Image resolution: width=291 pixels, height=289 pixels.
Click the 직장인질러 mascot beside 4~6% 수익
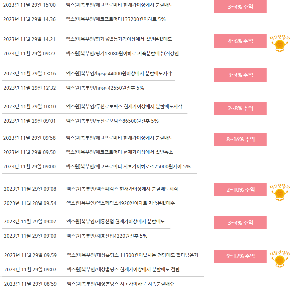click(280, 43)
